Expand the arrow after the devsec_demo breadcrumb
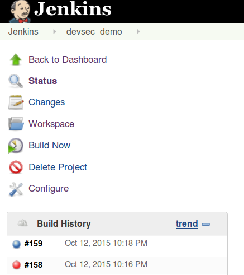244x275 pixels. [138, 31]
